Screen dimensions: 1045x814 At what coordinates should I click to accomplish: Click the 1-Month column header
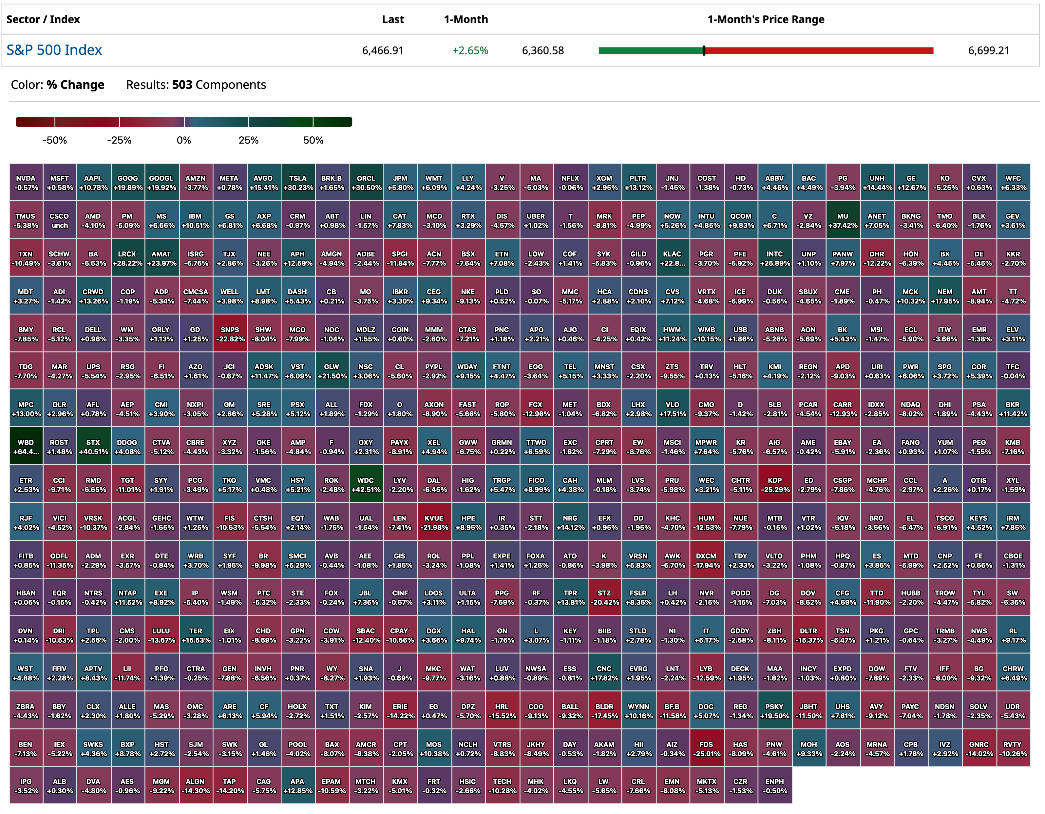[465, 19]
